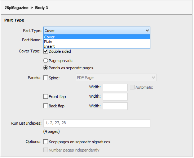Click 28pMagazine in the breadcrumb
This screenshot has width=194, height=158.
coord(17,8)
